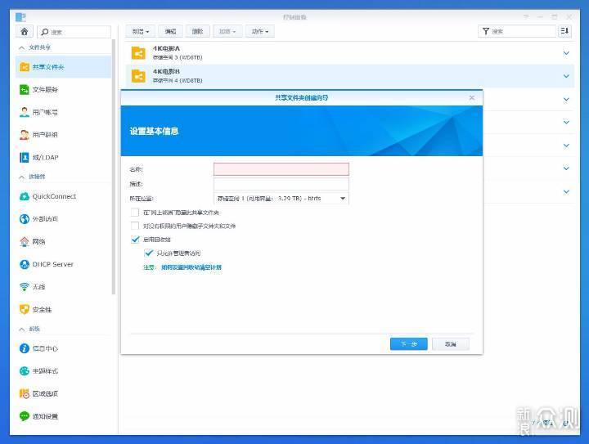Click the sort order icon at top right
The image size is (589, 444).
coord(564,31)
